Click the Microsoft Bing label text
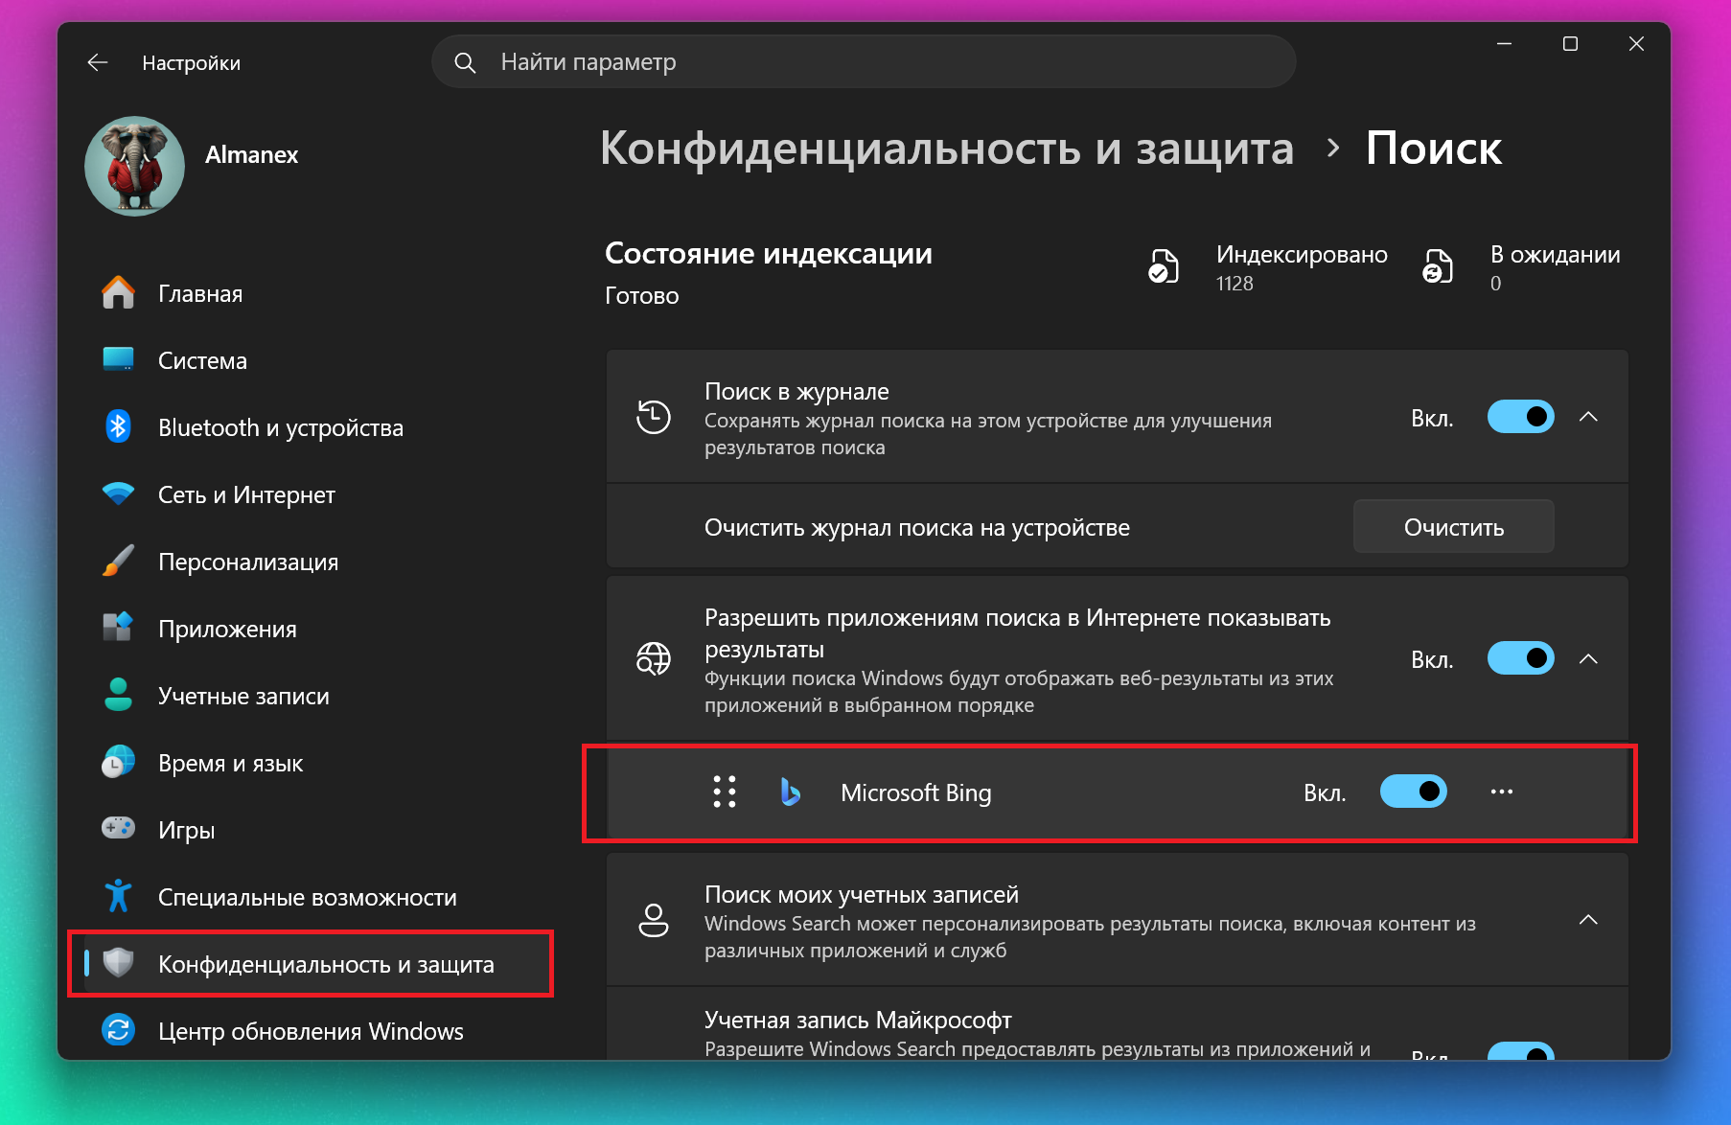 (x=916, y=792)
